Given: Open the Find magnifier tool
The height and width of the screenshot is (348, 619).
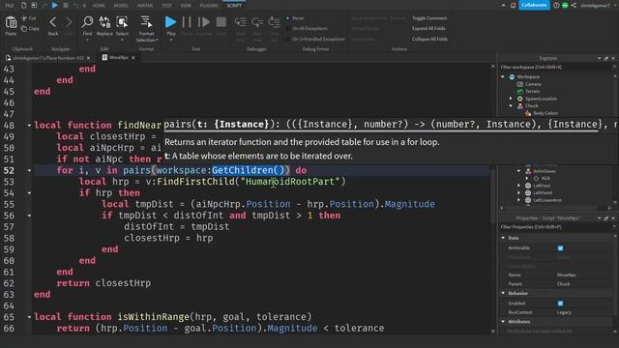Looking at the screenshot, I should 87,22.
